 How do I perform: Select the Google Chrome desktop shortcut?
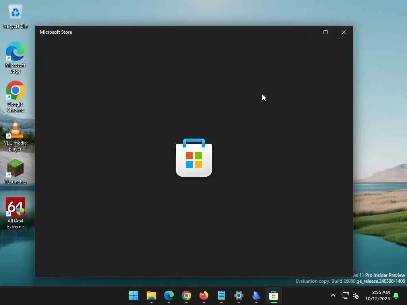pyautogui.click(x=16, y=97)
